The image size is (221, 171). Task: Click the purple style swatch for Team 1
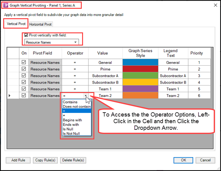point(140,89)
